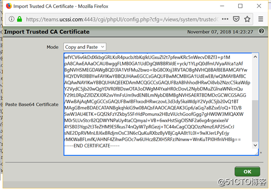Click the green padlock security icon
This screenshot has width=271, height=191.
click(x=20, y=19)
